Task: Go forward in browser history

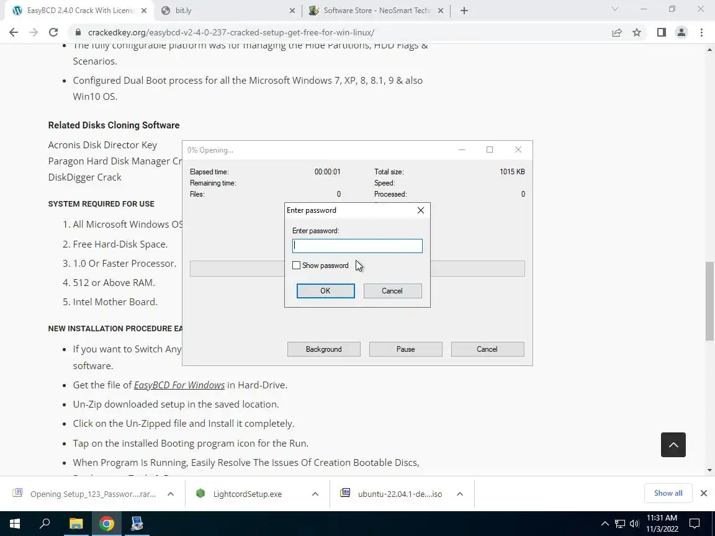Action: pos(34,32)
